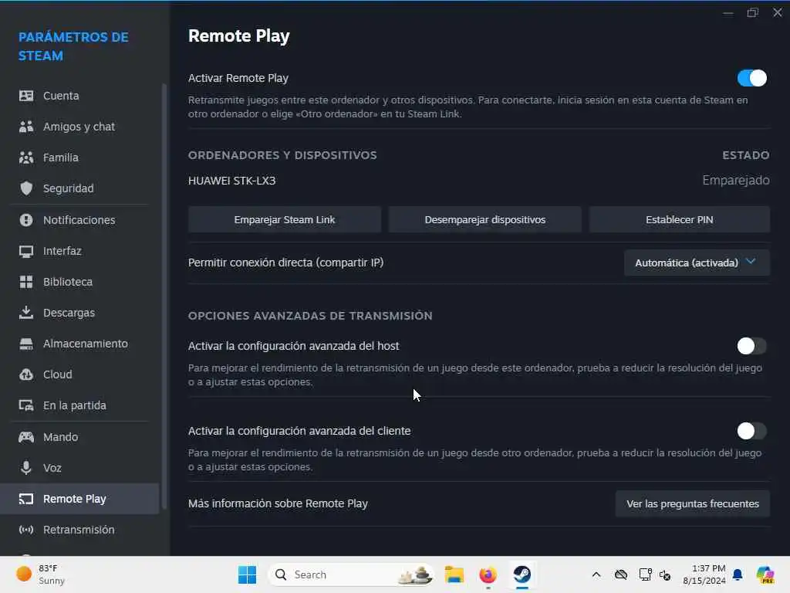790x593 pixels.
Task: Show hidden system tray icons
Action: tap(596, 574)
